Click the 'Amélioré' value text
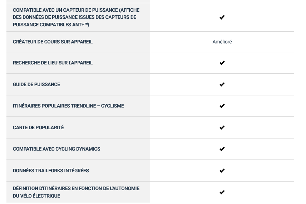Image resolution: width=306 pixels, height=204 pixels. (222, 42)
